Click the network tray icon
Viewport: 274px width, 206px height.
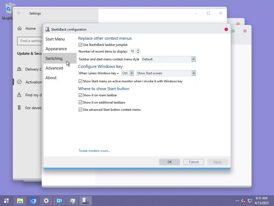tap(250, 201)
